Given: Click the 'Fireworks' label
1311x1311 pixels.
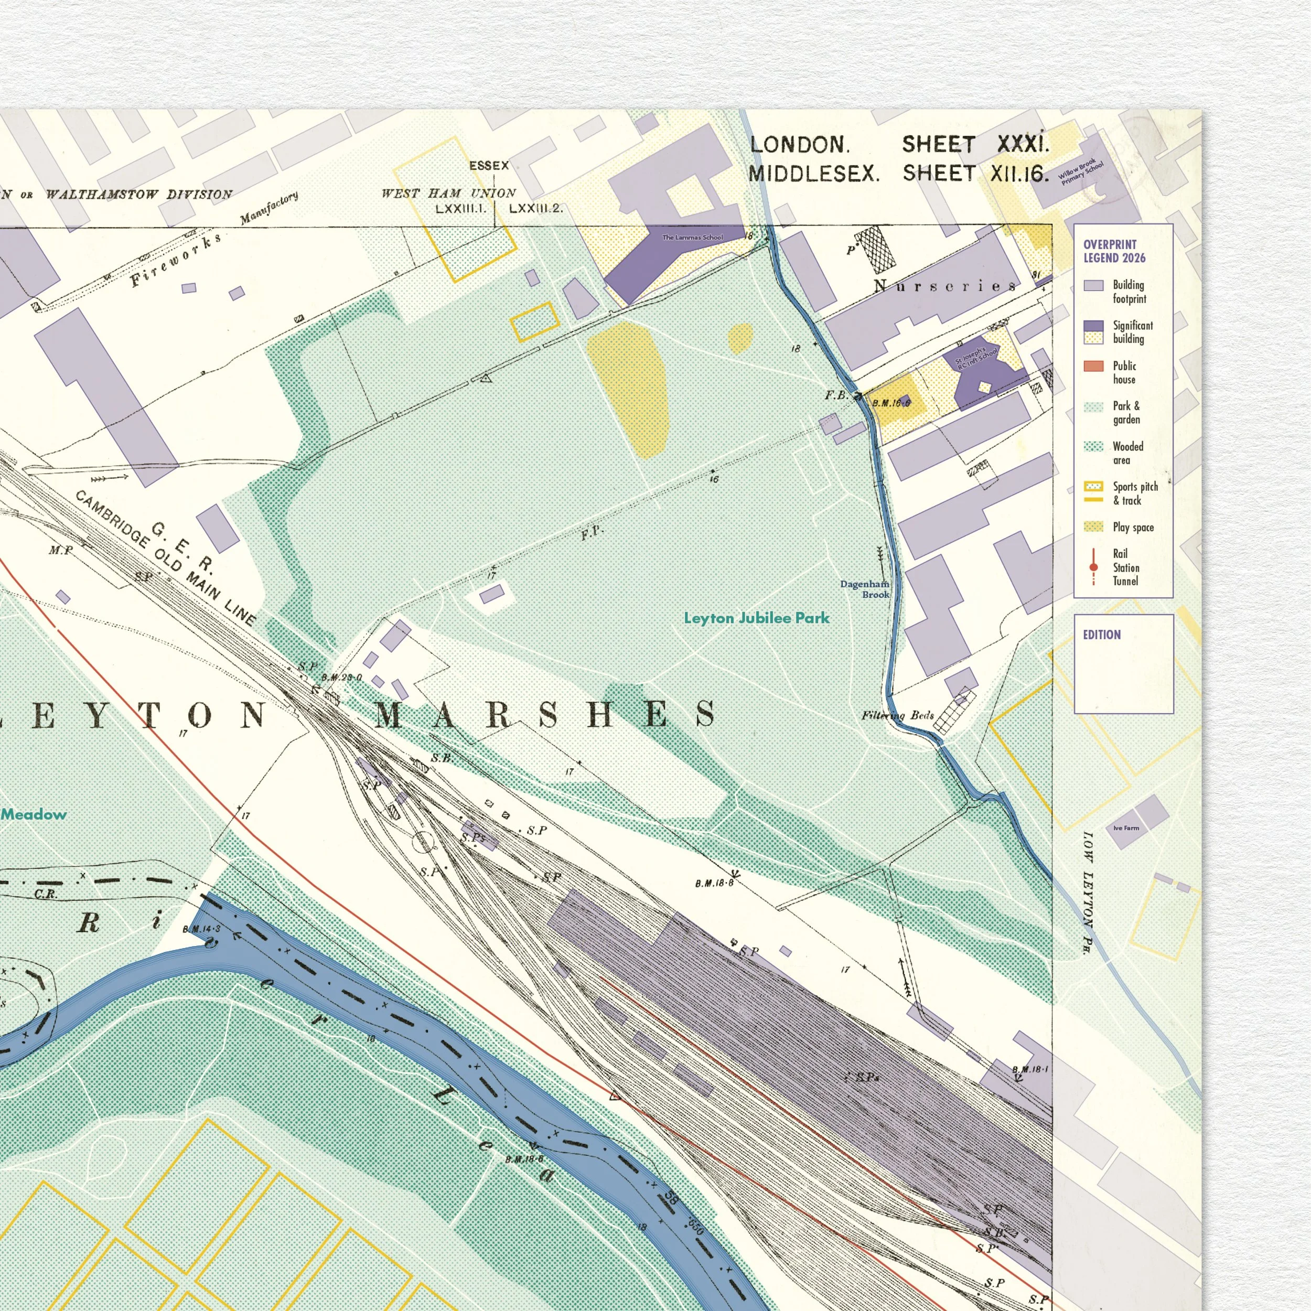Looking at the screenshot, I should pyautogui.click(x=176, y=260).
